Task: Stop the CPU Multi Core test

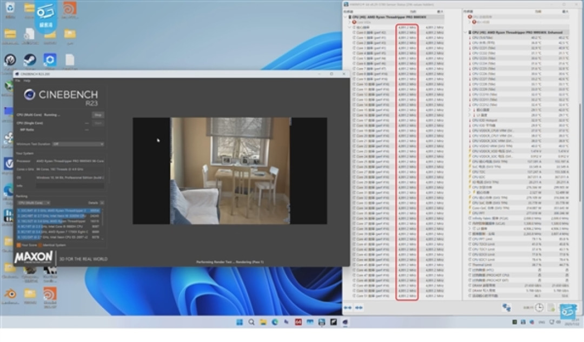Action: pos(98,115)
